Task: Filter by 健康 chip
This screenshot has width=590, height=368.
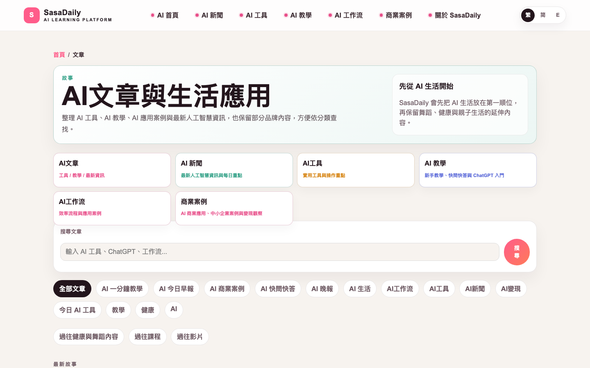Action: [148, 310]
